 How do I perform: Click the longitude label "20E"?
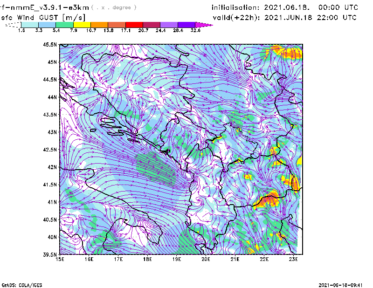coord(206,259)
